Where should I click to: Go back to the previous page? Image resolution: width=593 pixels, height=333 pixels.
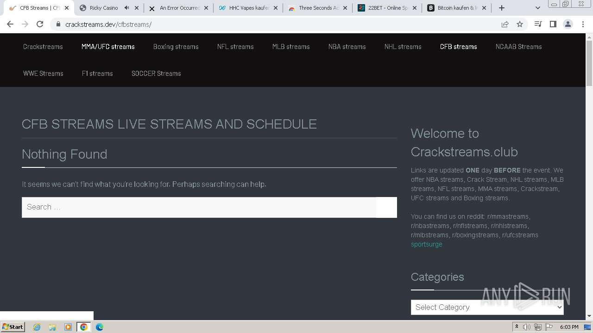point(10,24)
